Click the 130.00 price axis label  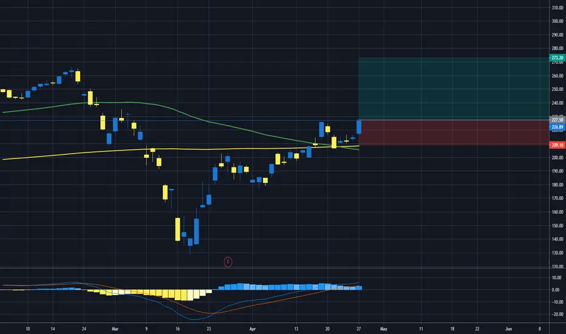coord(557,253)
